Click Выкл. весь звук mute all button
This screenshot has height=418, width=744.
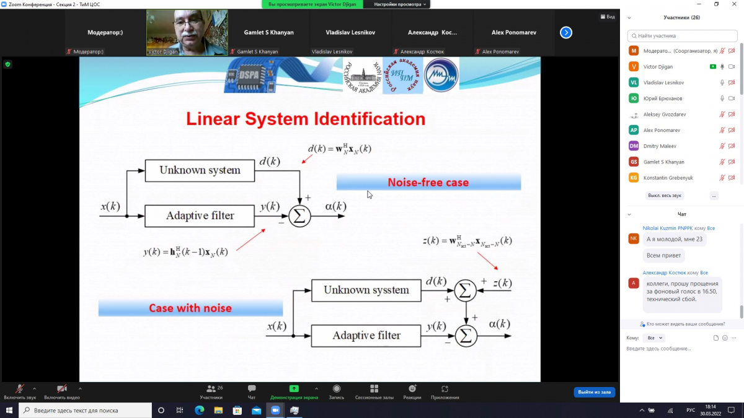tap(664, 195)
